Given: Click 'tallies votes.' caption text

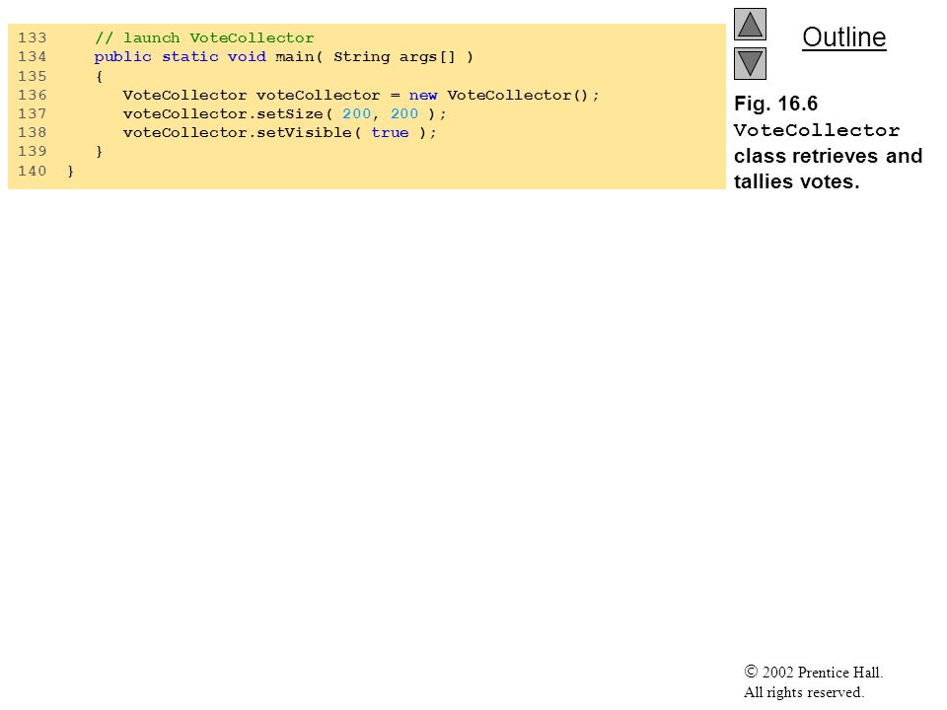Looking at the screenshot, I should pos(797,181).
